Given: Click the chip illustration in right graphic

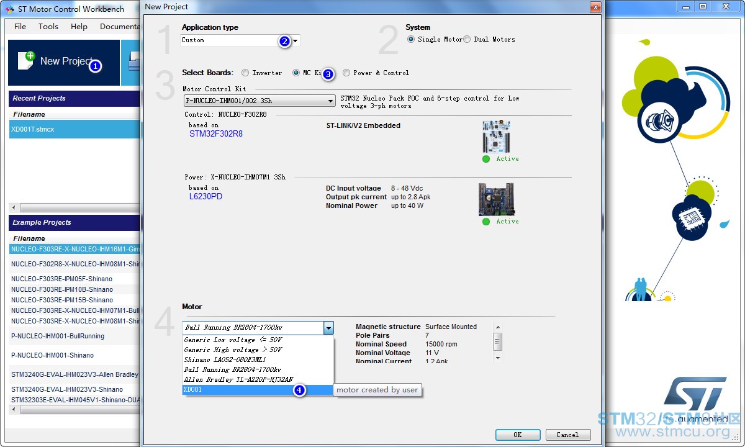Looking at the screenshot, I should [x=692, y=217].
